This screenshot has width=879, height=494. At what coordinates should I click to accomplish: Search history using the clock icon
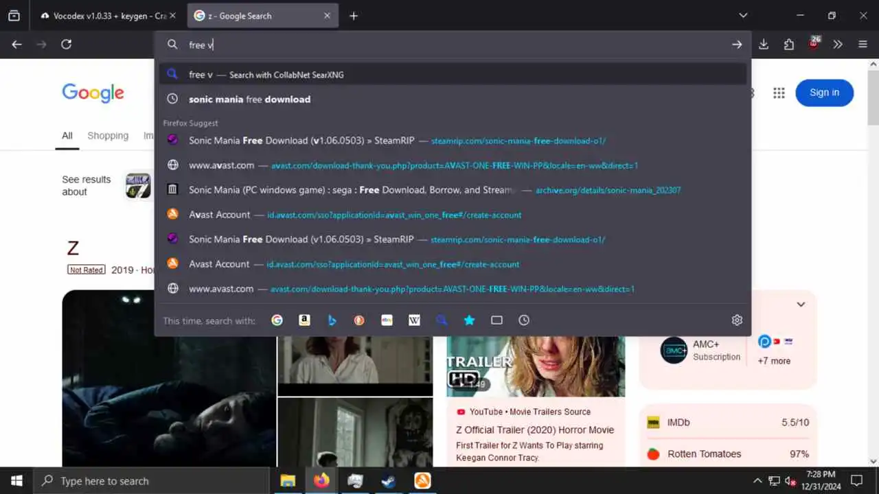[x=524, y=320]
